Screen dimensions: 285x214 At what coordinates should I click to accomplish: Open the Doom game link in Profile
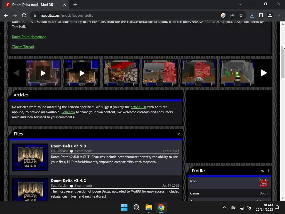tap(264, 193)
